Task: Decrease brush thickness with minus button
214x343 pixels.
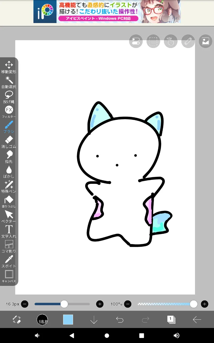Action: tap(25, 304)
